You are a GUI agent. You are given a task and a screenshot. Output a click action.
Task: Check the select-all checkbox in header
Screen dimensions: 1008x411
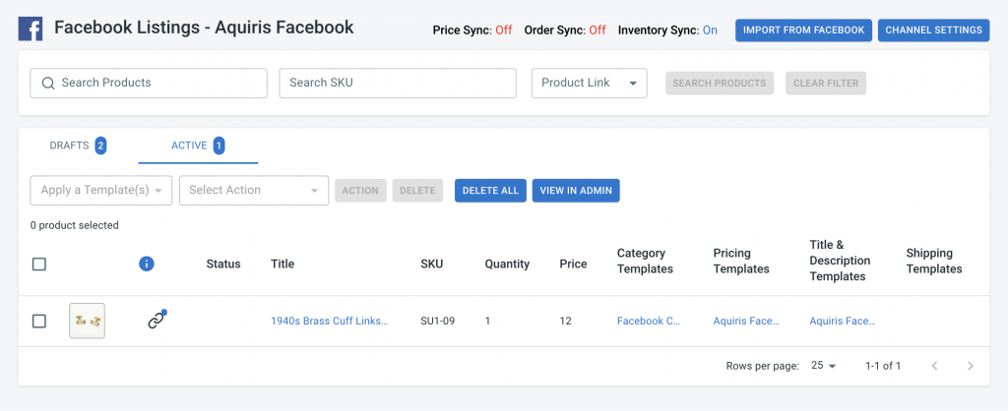coord(39,264)
